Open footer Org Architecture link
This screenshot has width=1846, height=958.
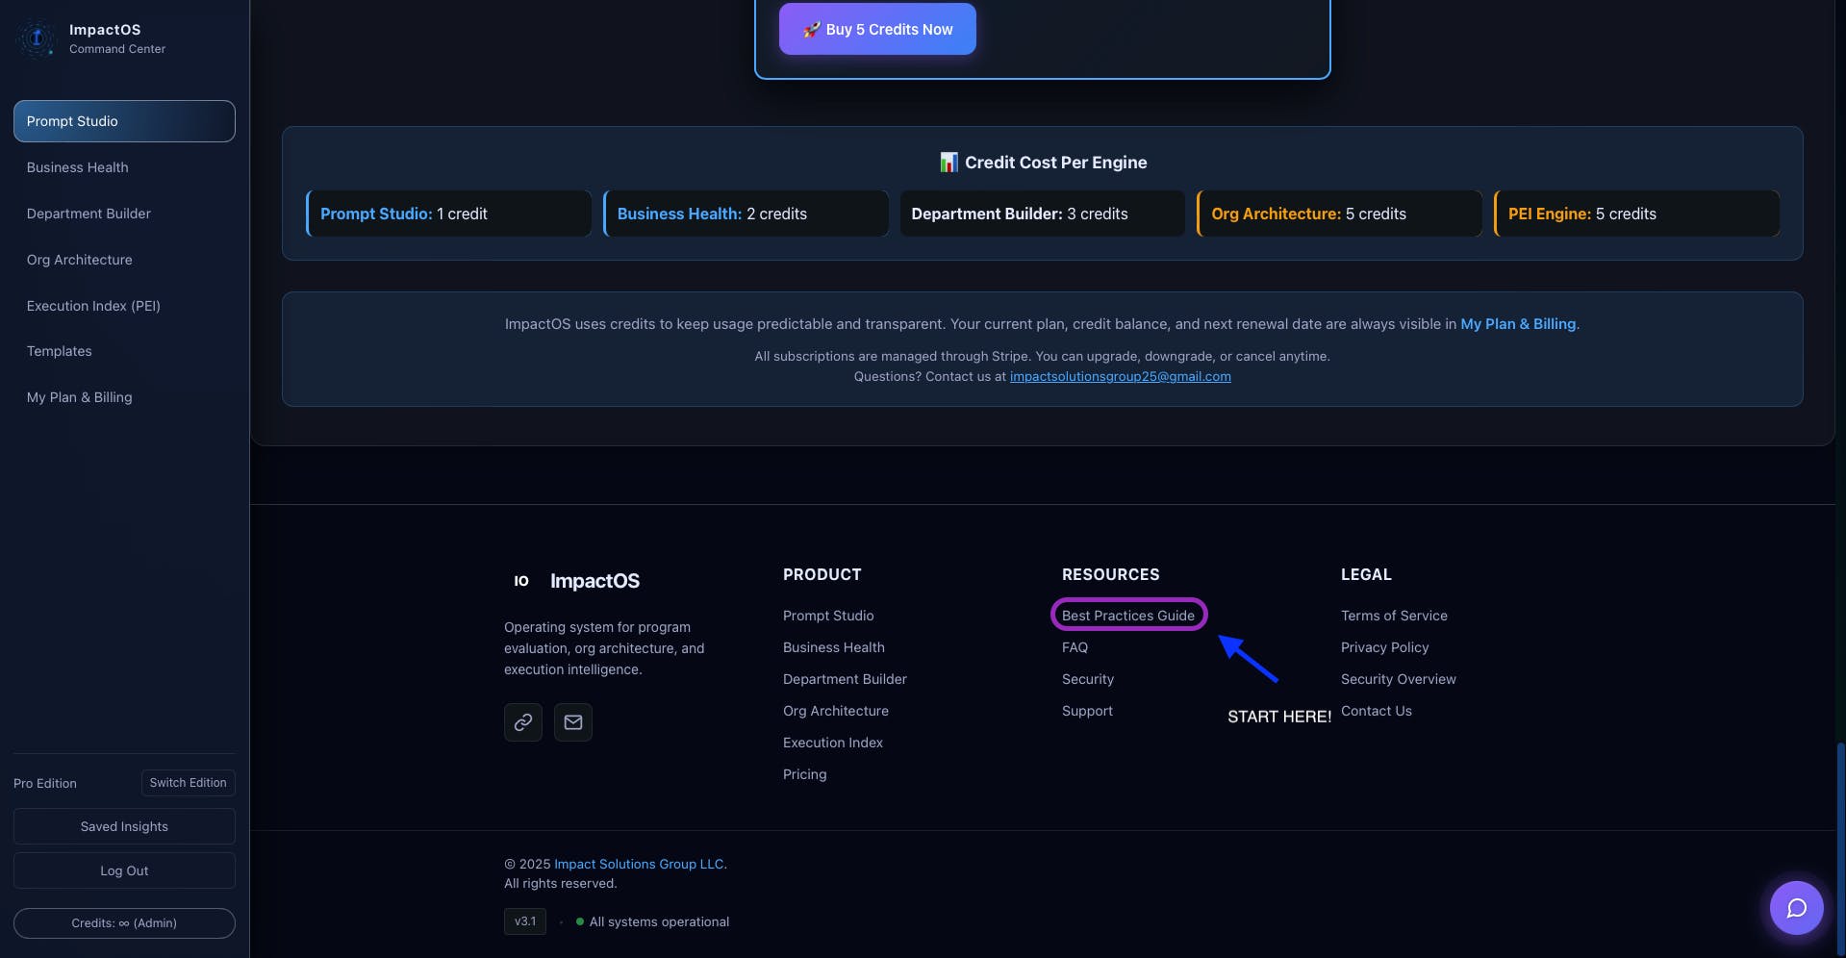836,711
